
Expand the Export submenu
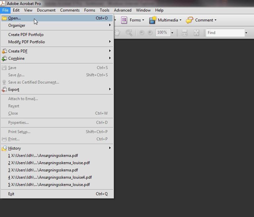point(110,89)
